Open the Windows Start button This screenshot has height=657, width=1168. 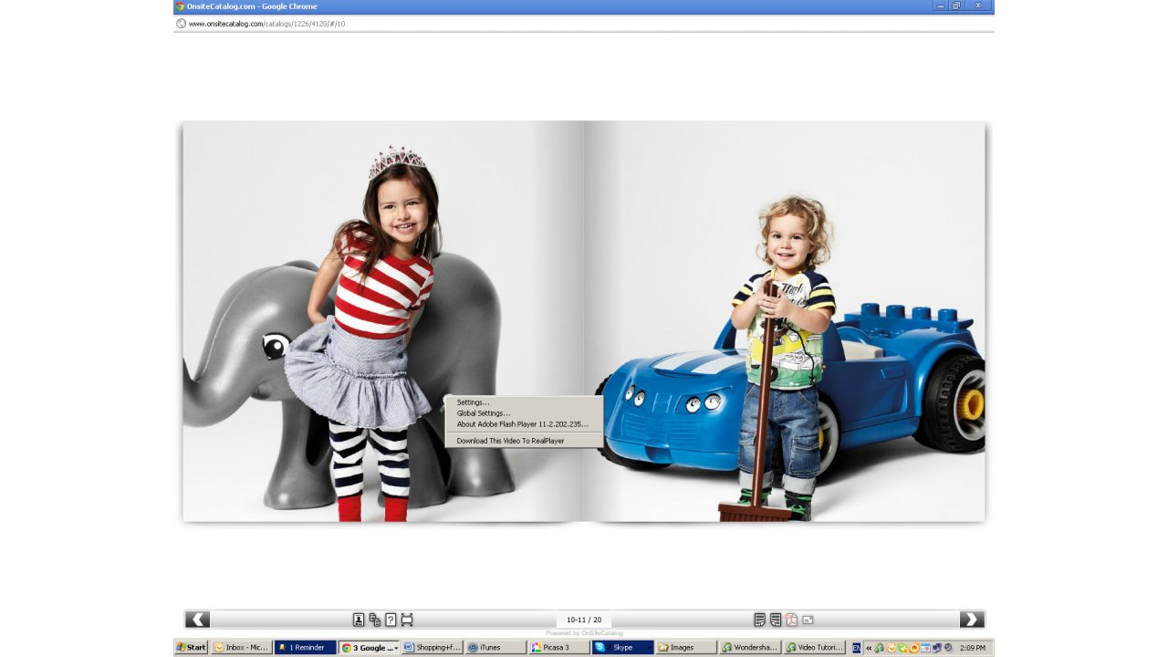click(192, 648)
